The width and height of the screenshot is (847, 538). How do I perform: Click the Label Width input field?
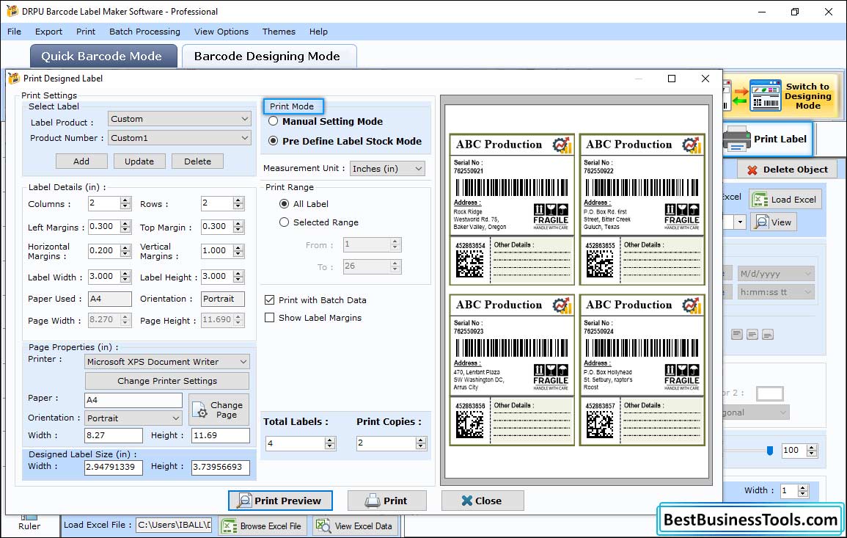[104, 276]
